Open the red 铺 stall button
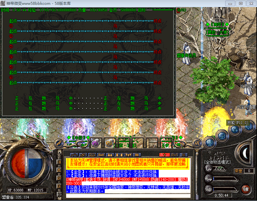This screenshot has height=201, width=257. click(245, 189)
